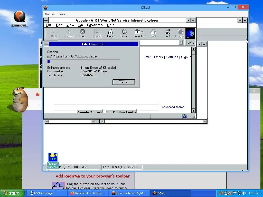The image size is (263, 197).
Task: Open the QEMU View menu
Action: (62, 14)
